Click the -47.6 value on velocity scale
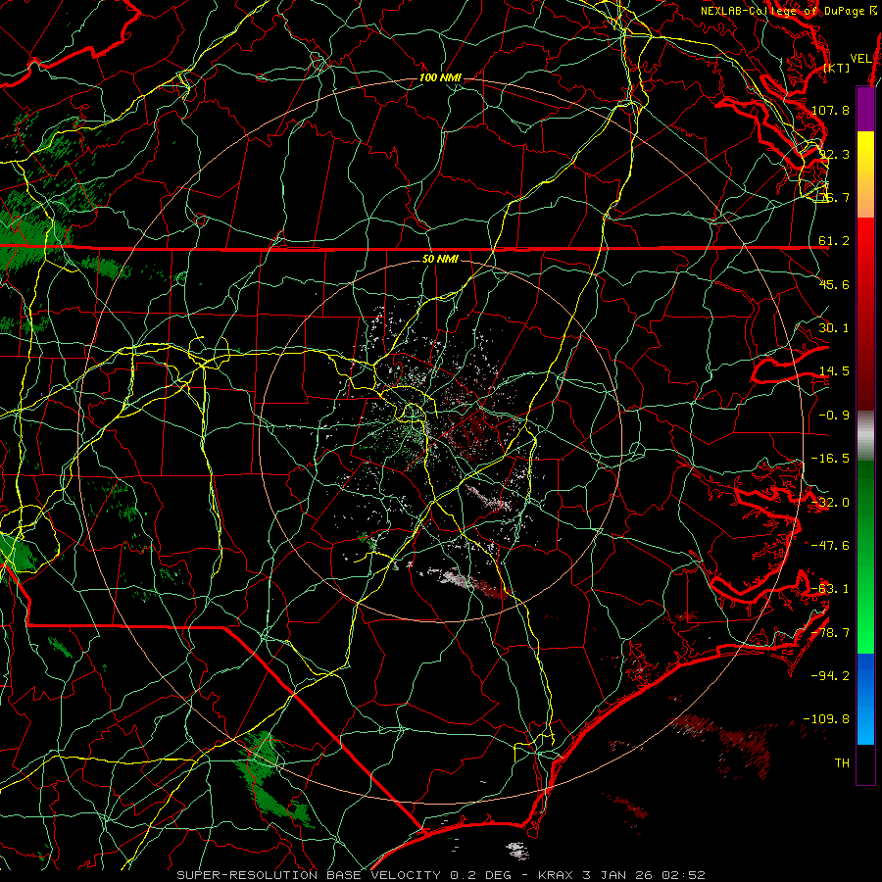The image size is (882, 882). point(830,546)
